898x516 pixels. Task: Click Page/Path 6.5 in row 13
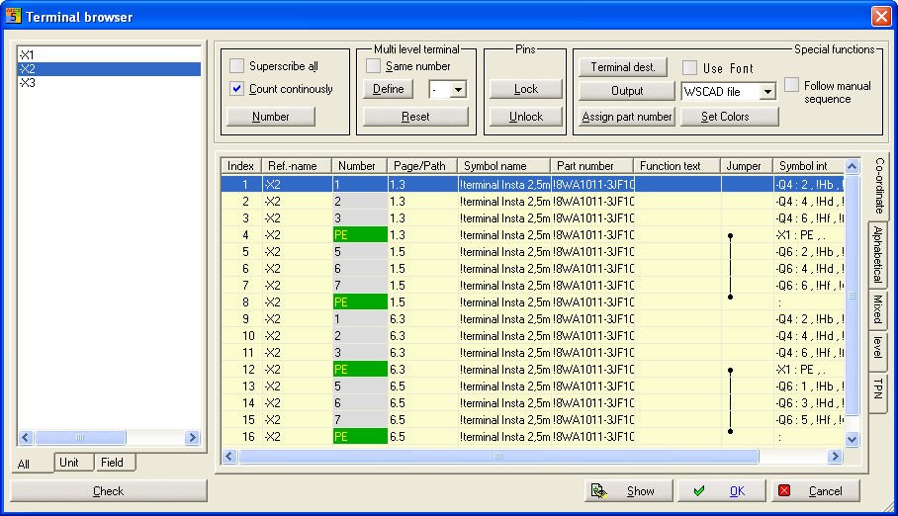pyautogui.click(x=422, y=386)
